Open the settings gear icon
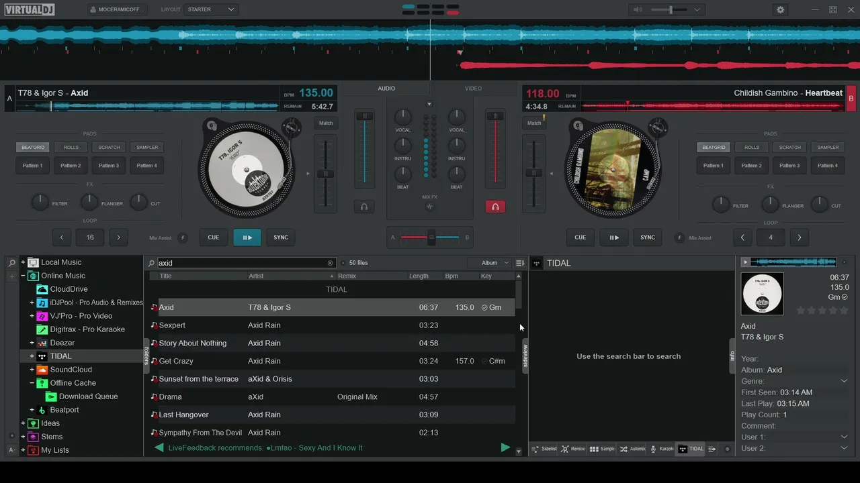Screen dimensions: 860x483 tap(780, 10)
